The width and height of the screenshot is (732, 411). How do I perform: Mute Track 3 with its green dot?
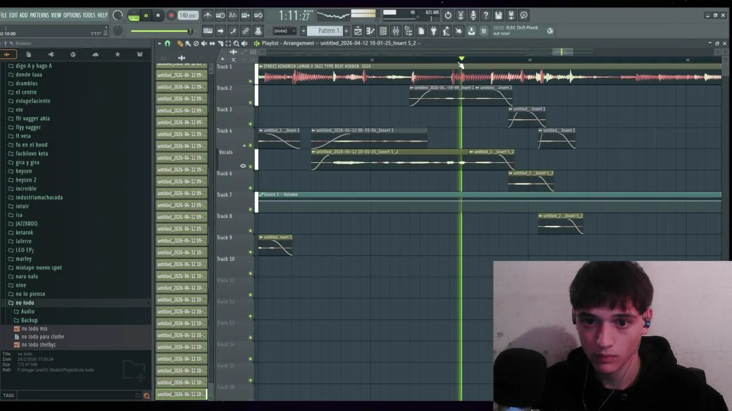tap(250, 123)
